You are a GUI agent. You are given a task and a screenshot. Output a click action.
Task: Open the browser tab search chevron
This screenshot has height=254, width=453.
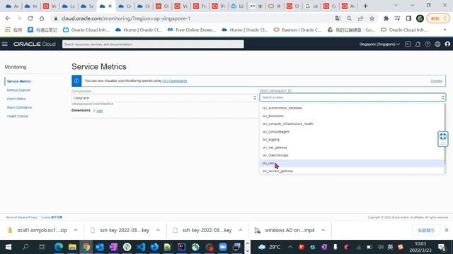click(396, 6)
